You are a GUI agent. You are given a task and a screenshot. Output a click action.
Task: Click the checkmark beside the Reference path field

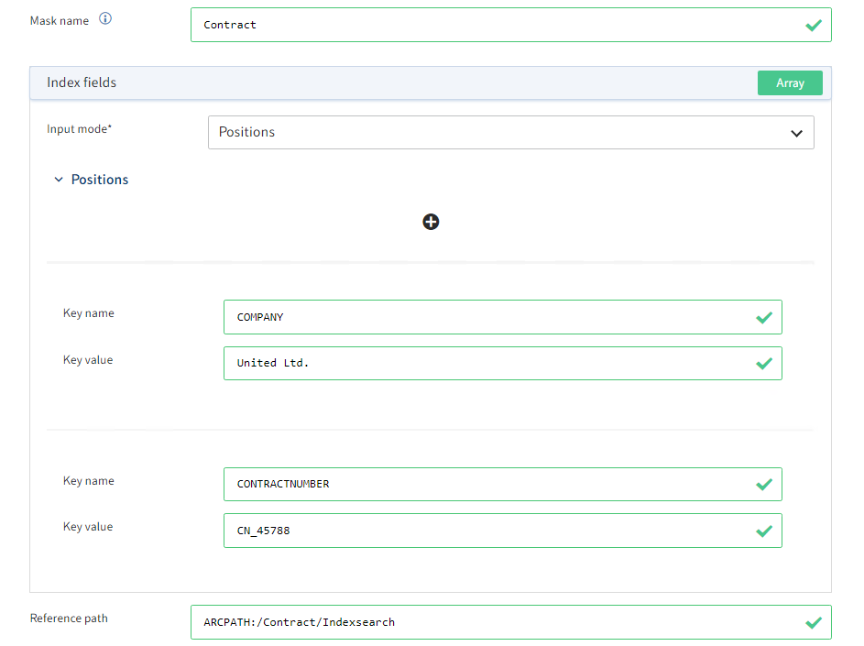tap(814, 622)
